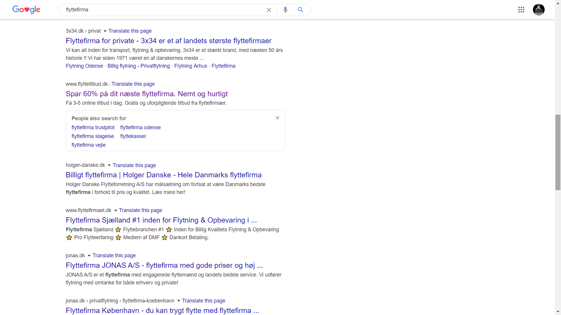Image resolution: width=561 pixels, height=315 pixels.
Task: Open the Flyttefirma for private 3x34 result
Action: click(x=169, y=41)
